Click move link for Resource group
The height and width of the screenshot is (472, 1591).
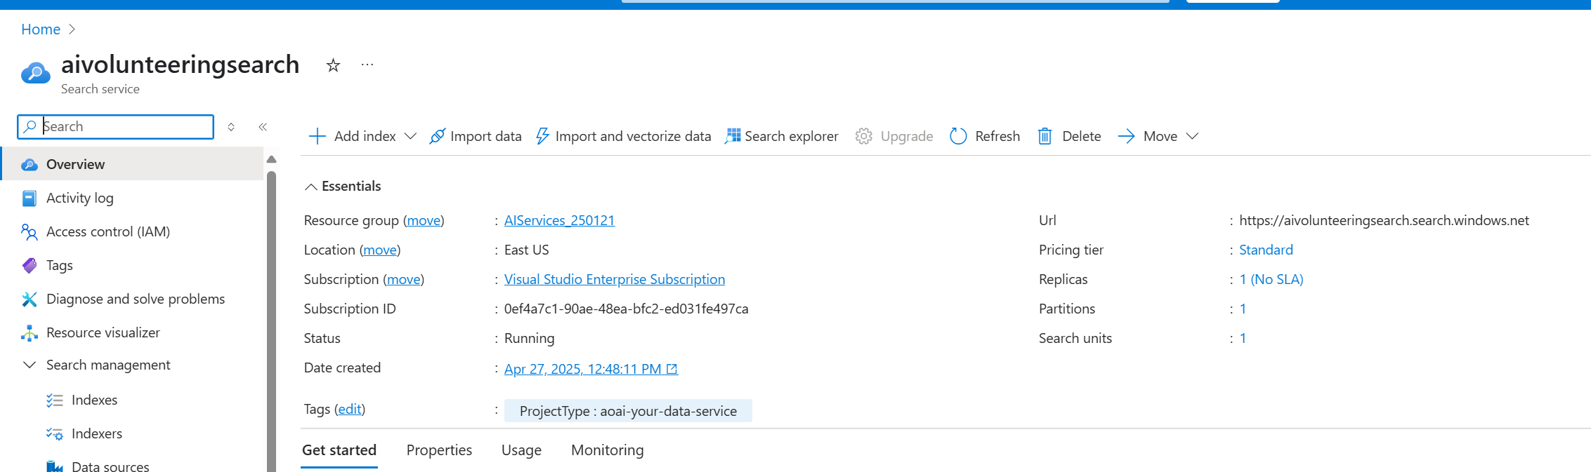(424, 220)
